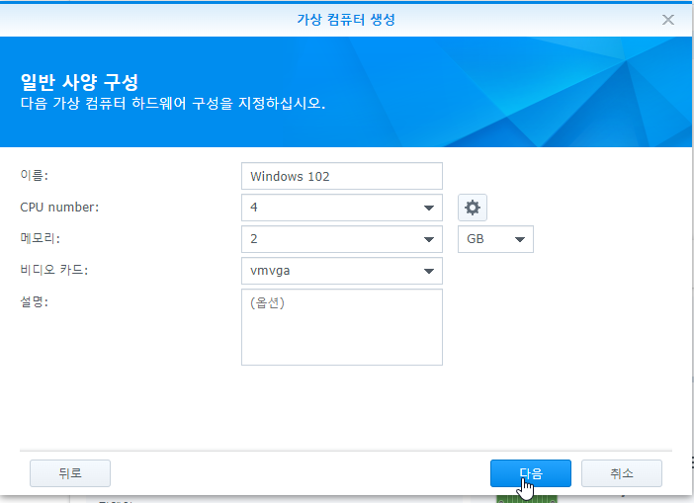Open CPU advanced settings gear icon
Screen dimensions: 694x503
[x=473, y=208]
